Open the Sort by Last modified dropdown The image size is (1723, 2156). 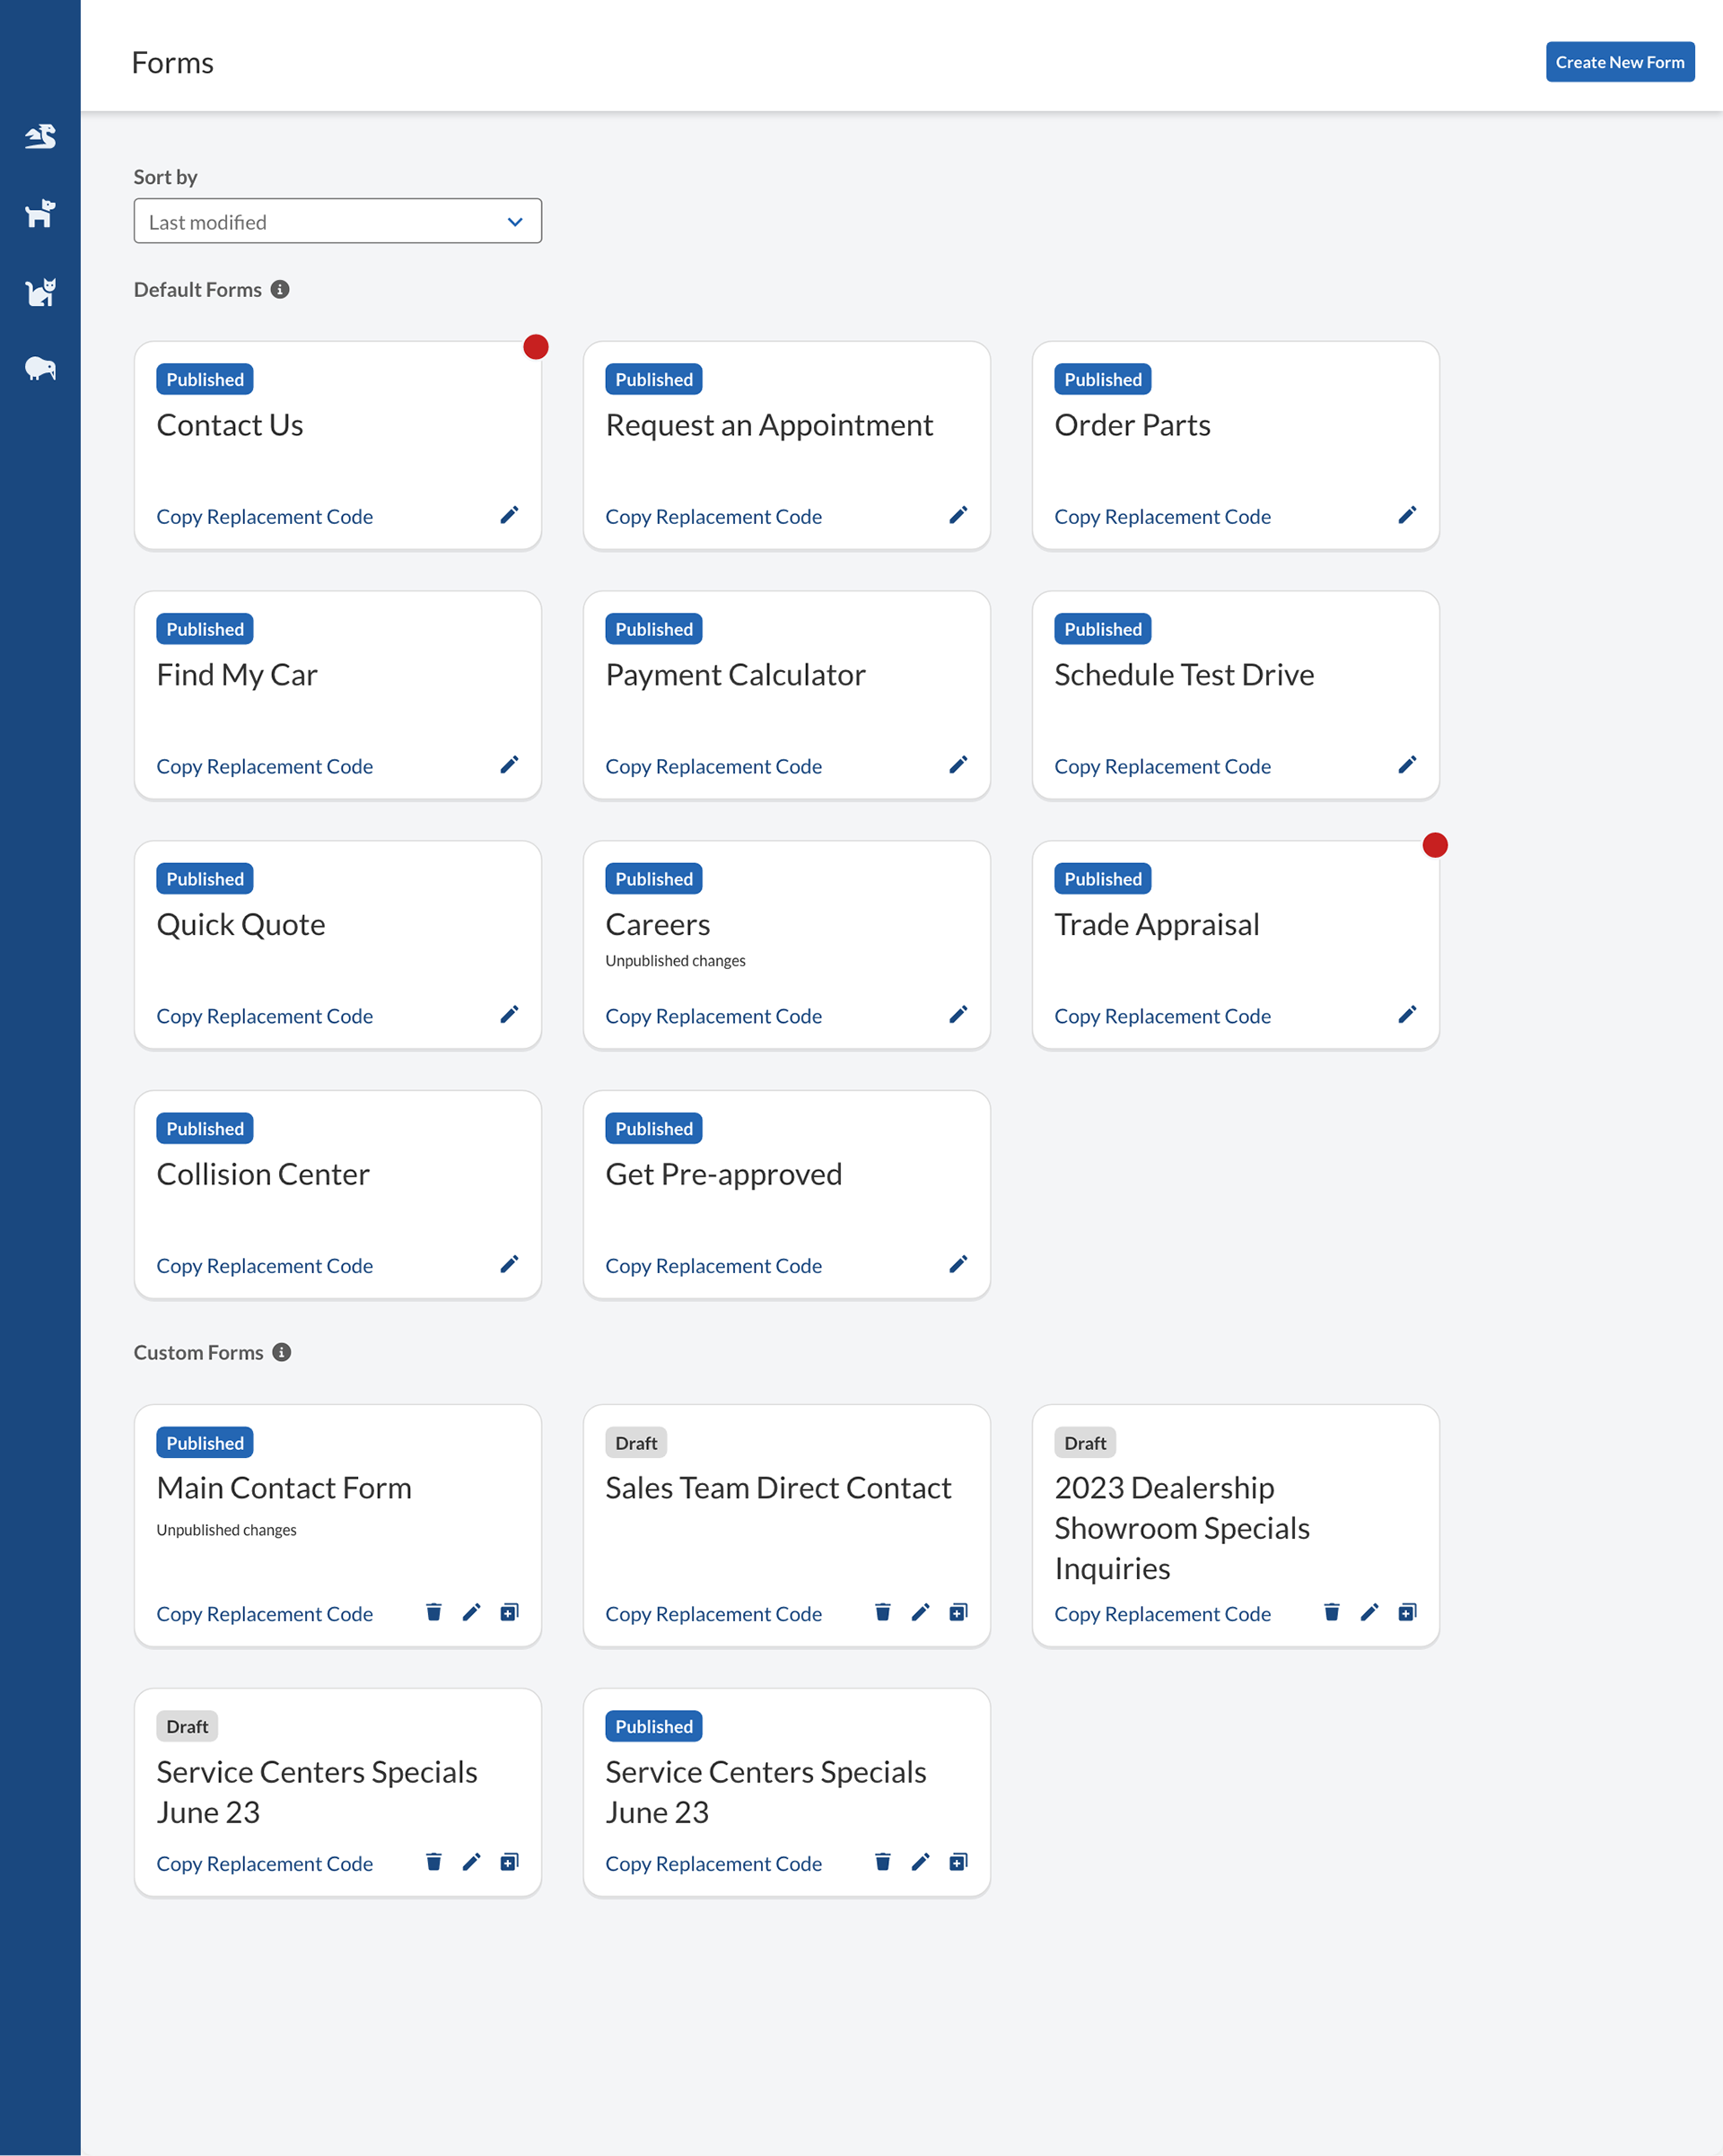pyautogui.click(x=338, y=221)
